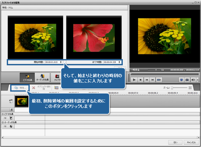The height and width of the screenshot is (147, 201).
Task: Stop the preview playback
Action: point(140,80)
